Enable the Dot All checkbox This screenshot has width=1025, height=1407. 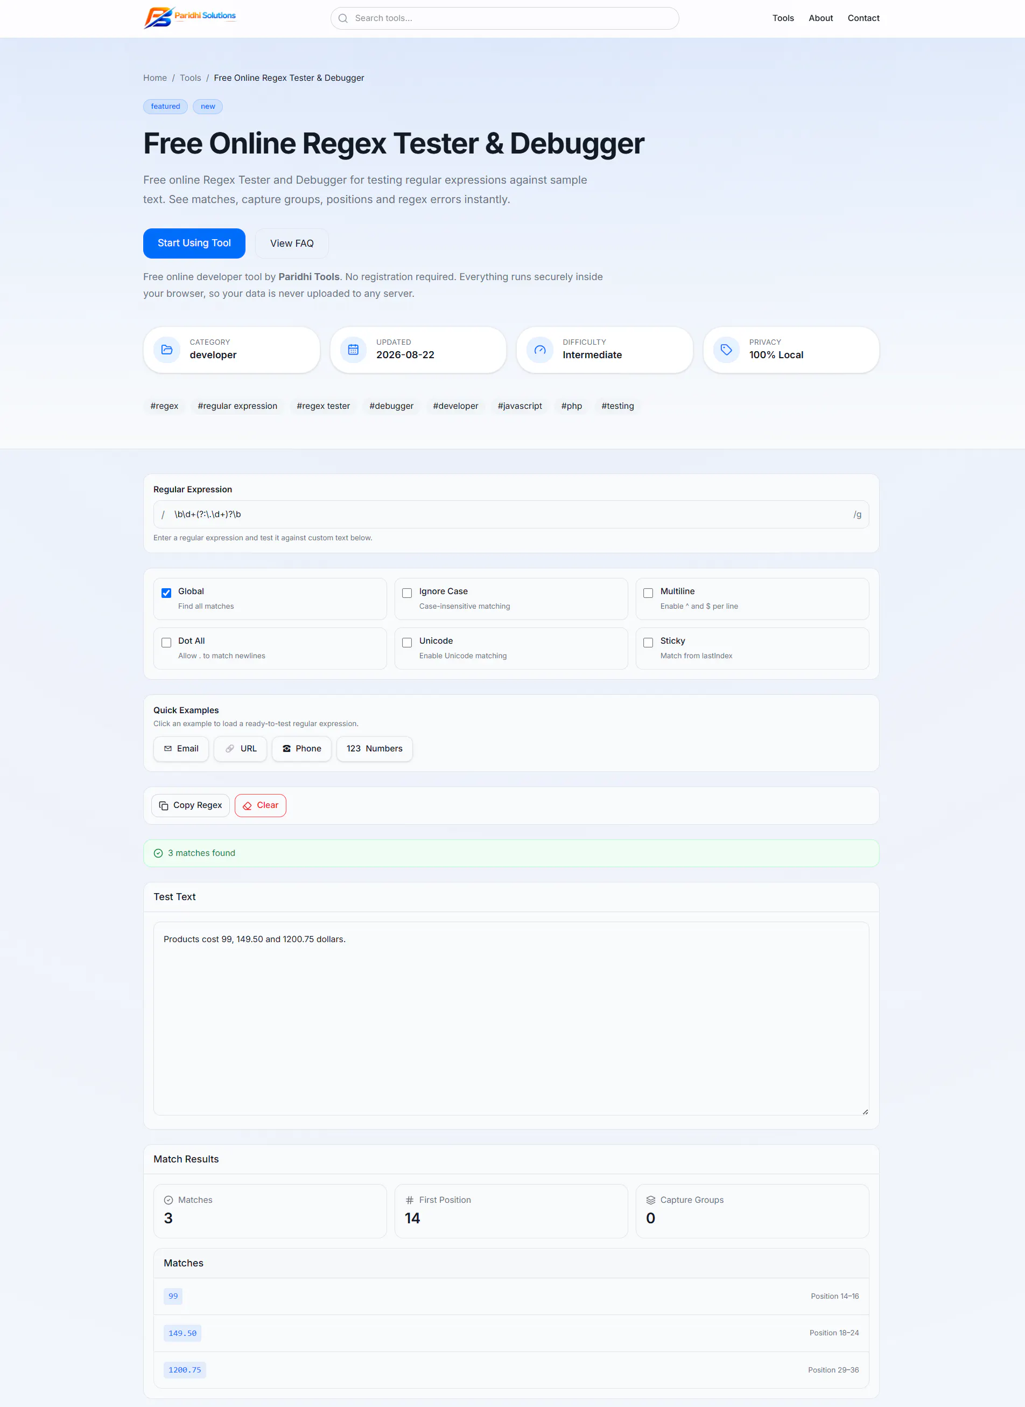(166, 643)
